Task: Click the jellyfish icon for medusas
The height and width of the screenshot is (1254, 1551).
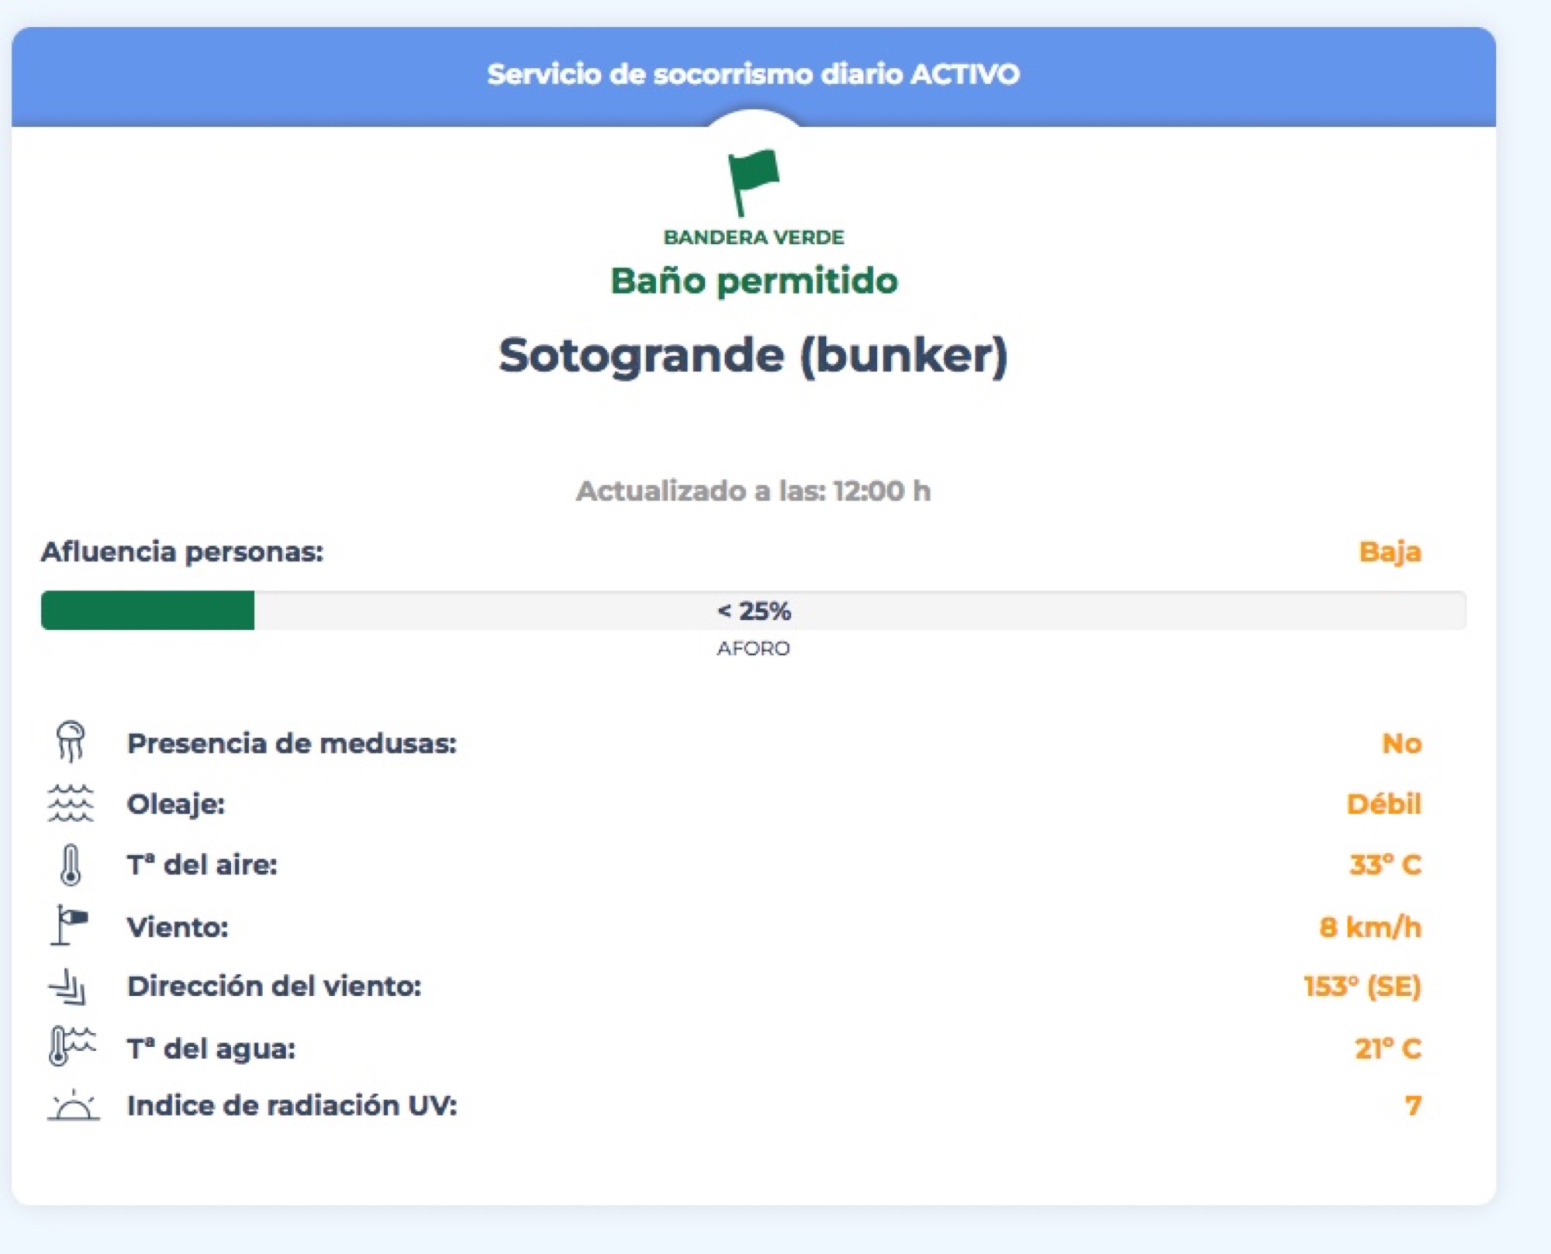Action: point(71,741)
